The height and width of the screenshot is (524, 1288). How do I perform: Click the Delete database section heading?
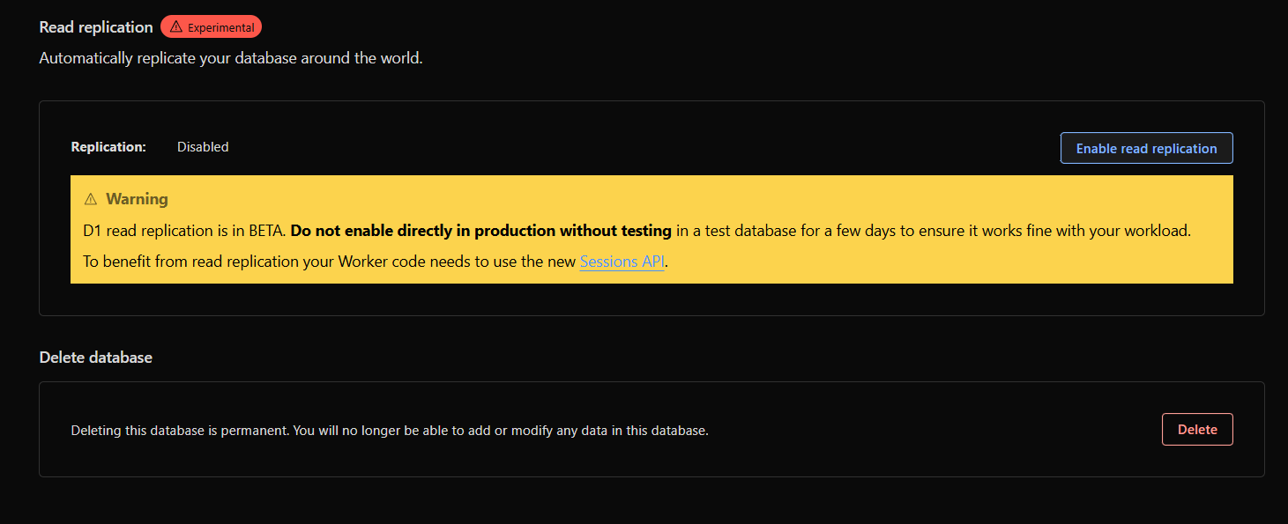click(x=96, y=358)
